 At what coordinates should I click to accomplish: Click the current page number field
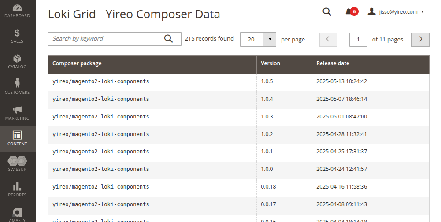click(x=358, y=39)
